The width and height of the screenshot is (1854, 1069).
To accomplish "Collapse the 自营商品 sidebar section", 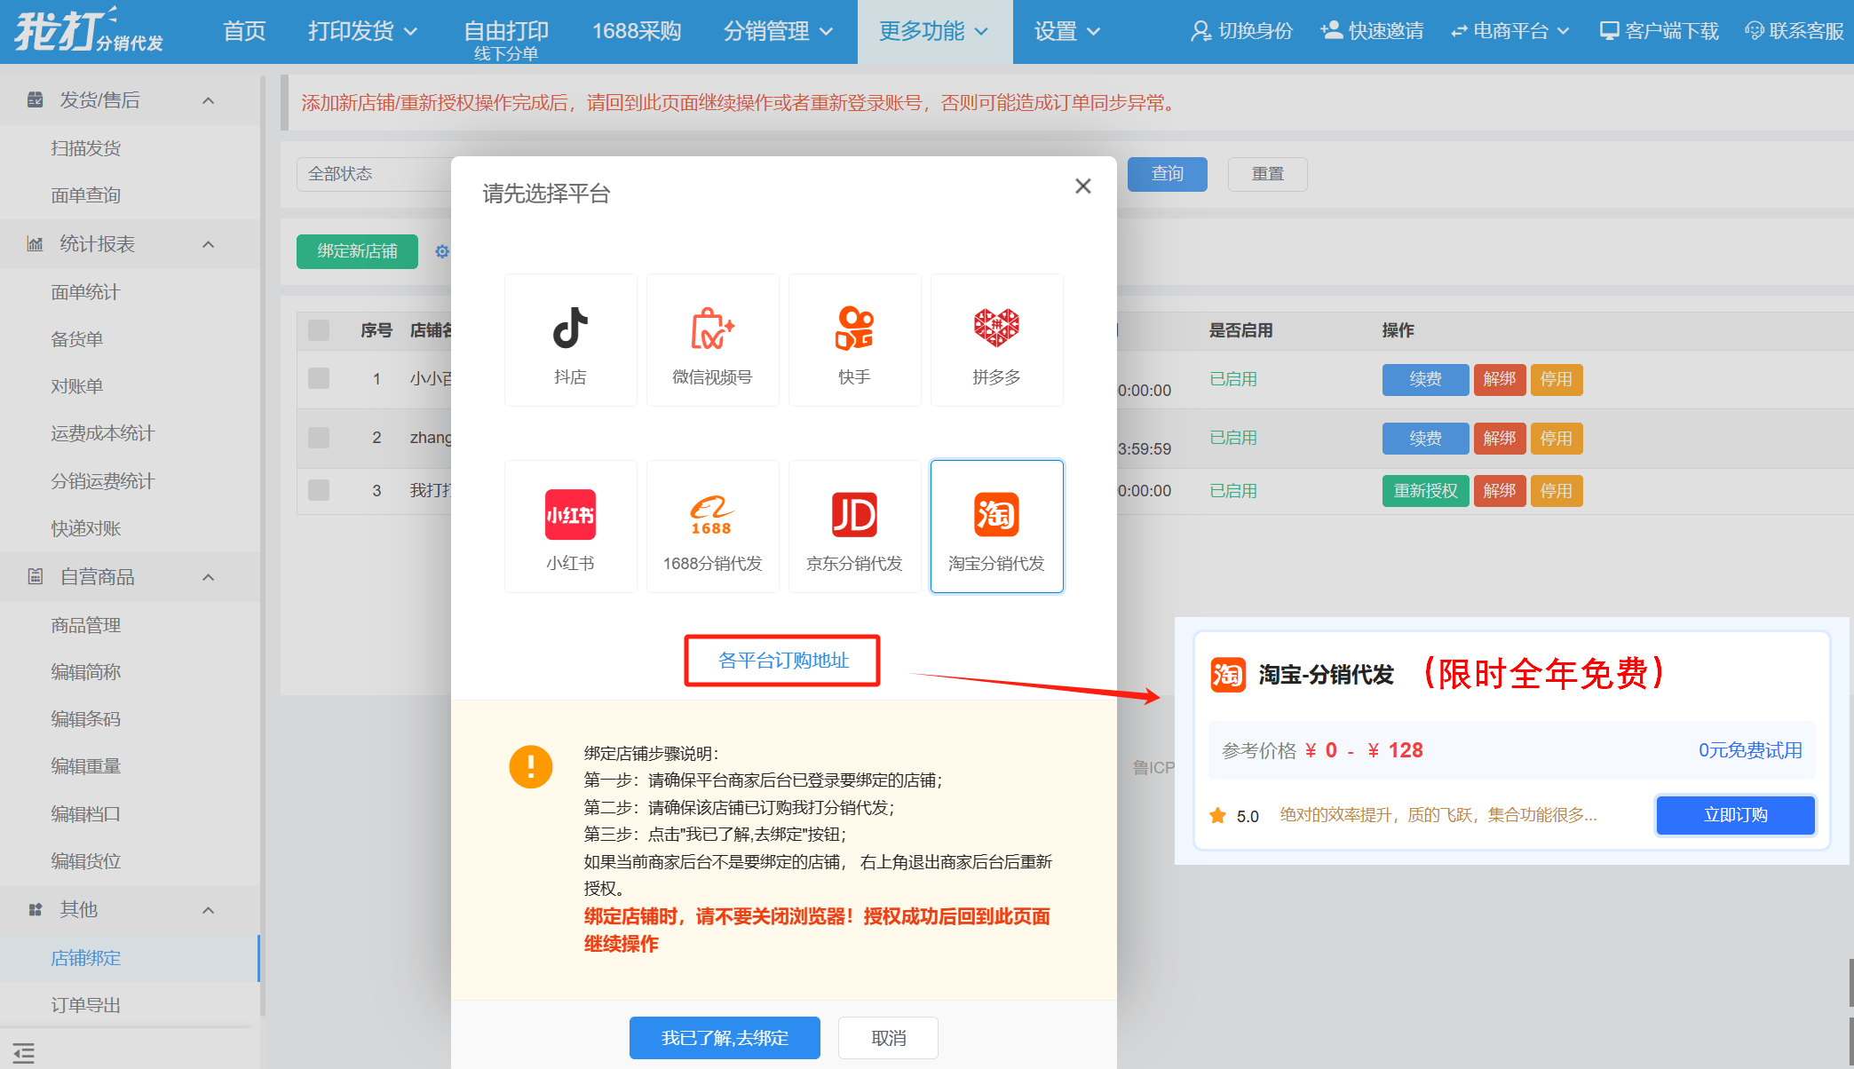I will pos(209,577).
